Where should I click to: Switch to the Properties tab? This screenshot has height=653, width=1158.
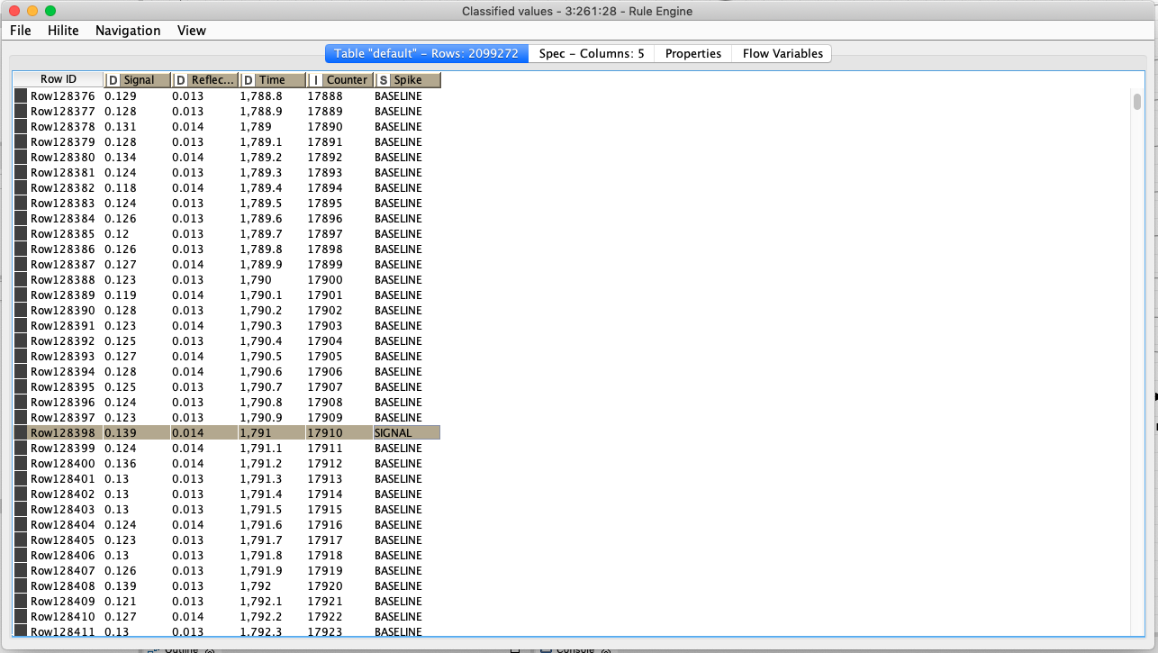pos(693,53)
